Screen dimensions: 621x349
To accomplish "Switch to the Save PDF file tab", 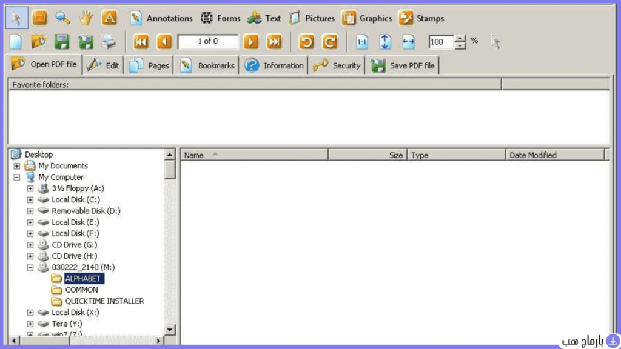I will coord(403,65).
